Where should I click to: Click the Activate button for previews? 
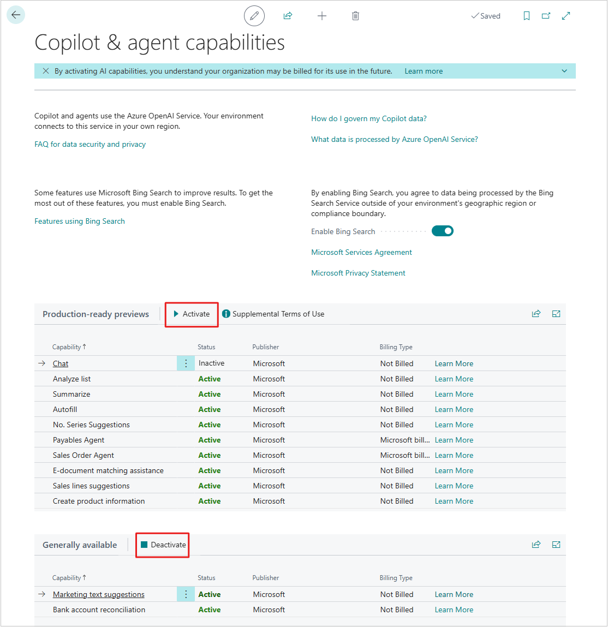coord(191,314)
